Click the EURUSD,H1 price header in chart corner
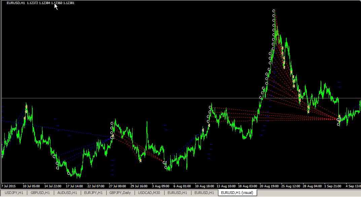This screenshot has width=361, height=197. (40, 3)
